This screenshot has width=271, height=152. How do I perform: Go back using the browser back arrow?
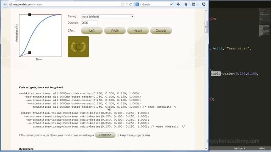click(x=5, y=4)
